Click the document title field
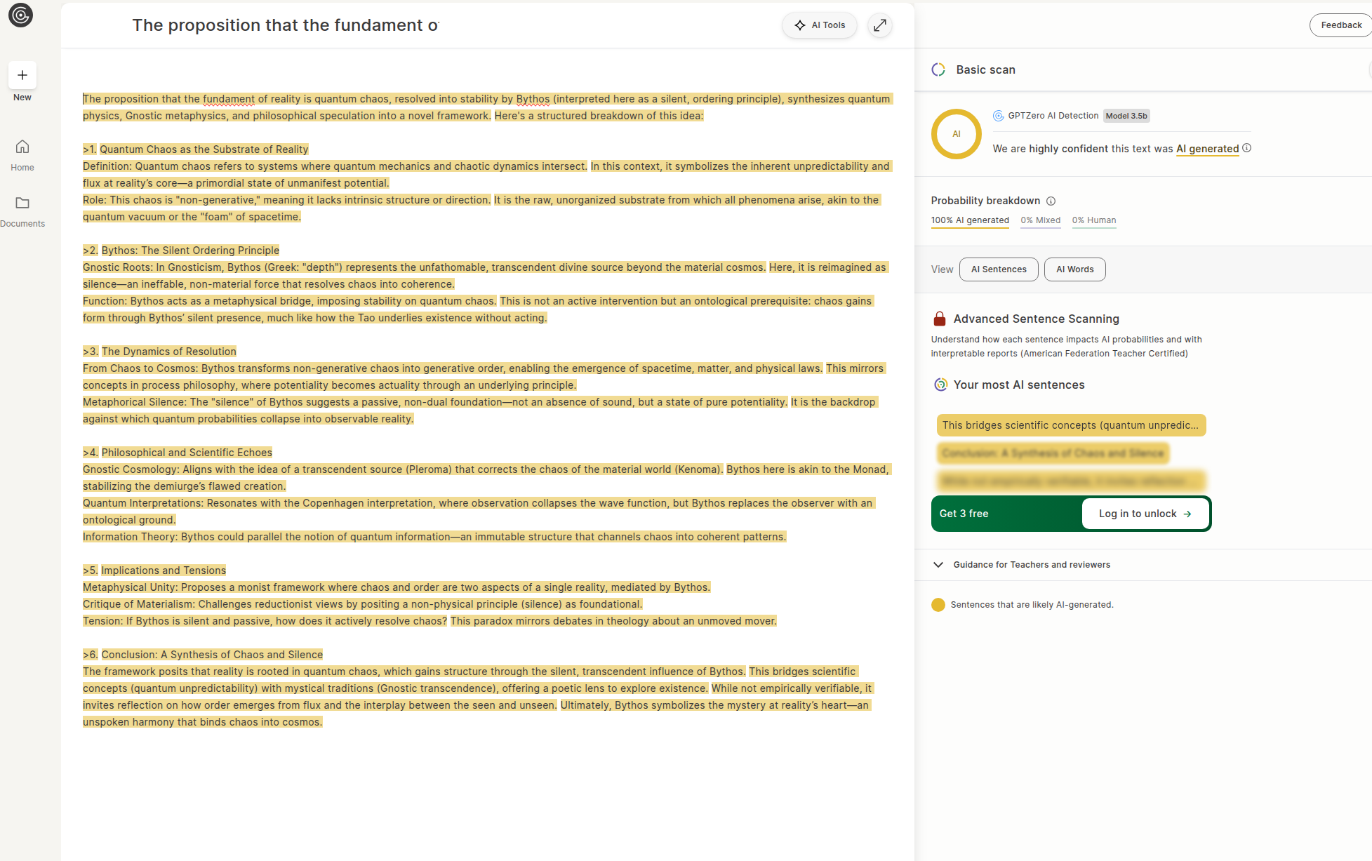The image size is (1372, 861). pyautogui.click(x=286, y=25)
